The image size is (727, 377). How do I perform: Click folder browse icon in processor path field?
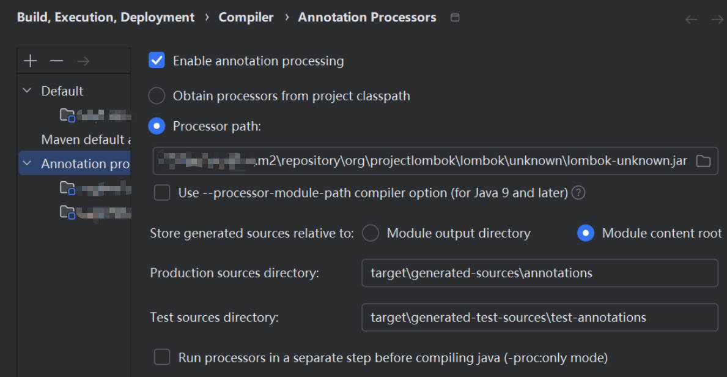(x=704, y=161)
